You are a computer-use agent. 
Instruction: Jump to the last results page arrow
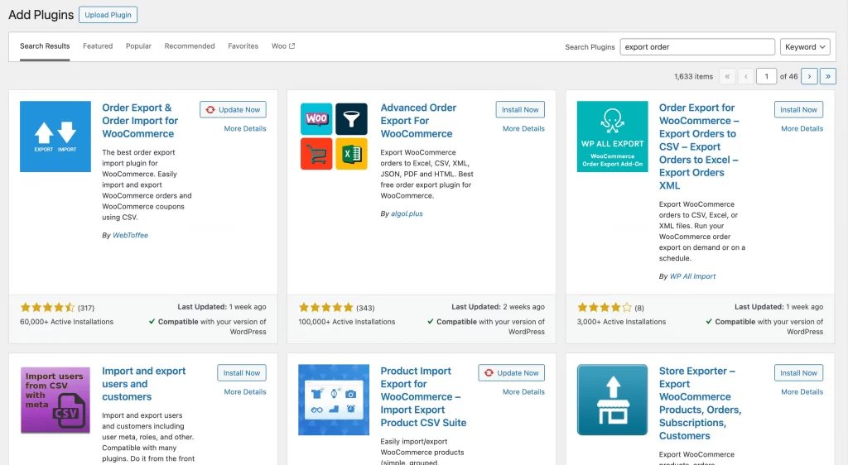pyautogui.click(x=828, y=76)
